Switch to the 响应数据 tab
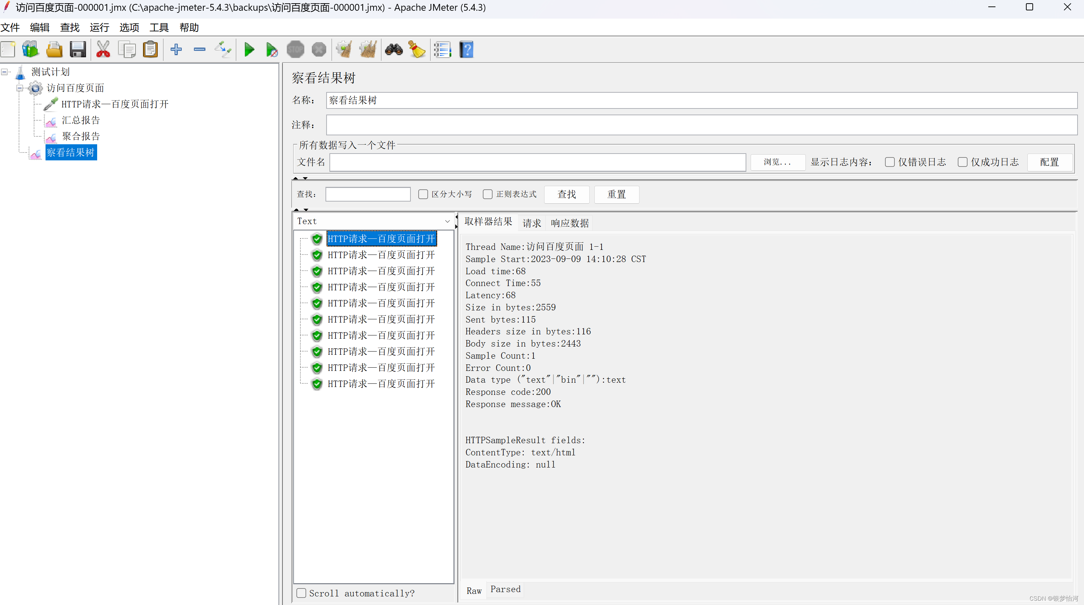The image size is (1084, 605). point(569,223)
